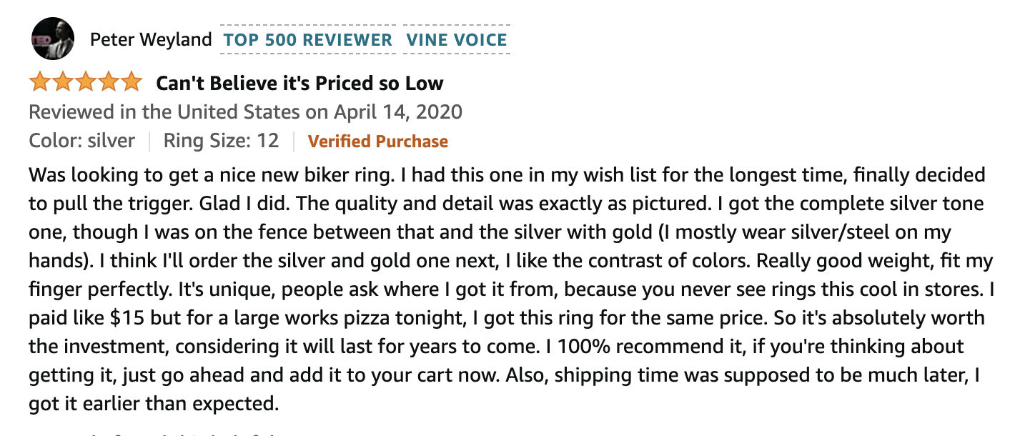Click the fifth rating star
The width and height of the screenshot is (1025, 436).
point(132,83)
